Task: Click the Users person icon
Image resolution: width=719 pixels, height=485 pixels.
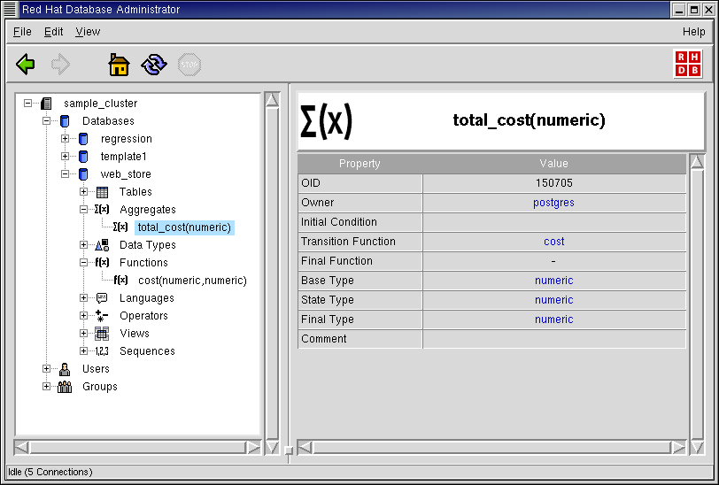Action: [65, 369]
